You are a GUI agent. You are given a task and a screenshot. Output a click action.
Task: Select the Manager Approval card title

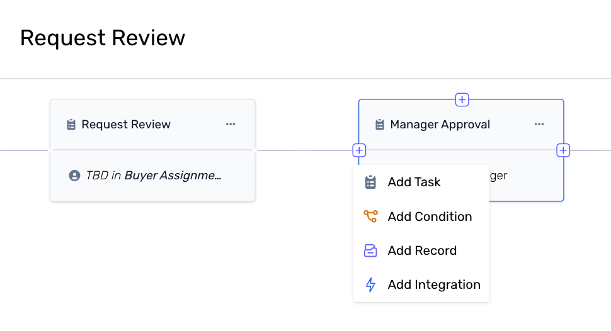[440, 125]
